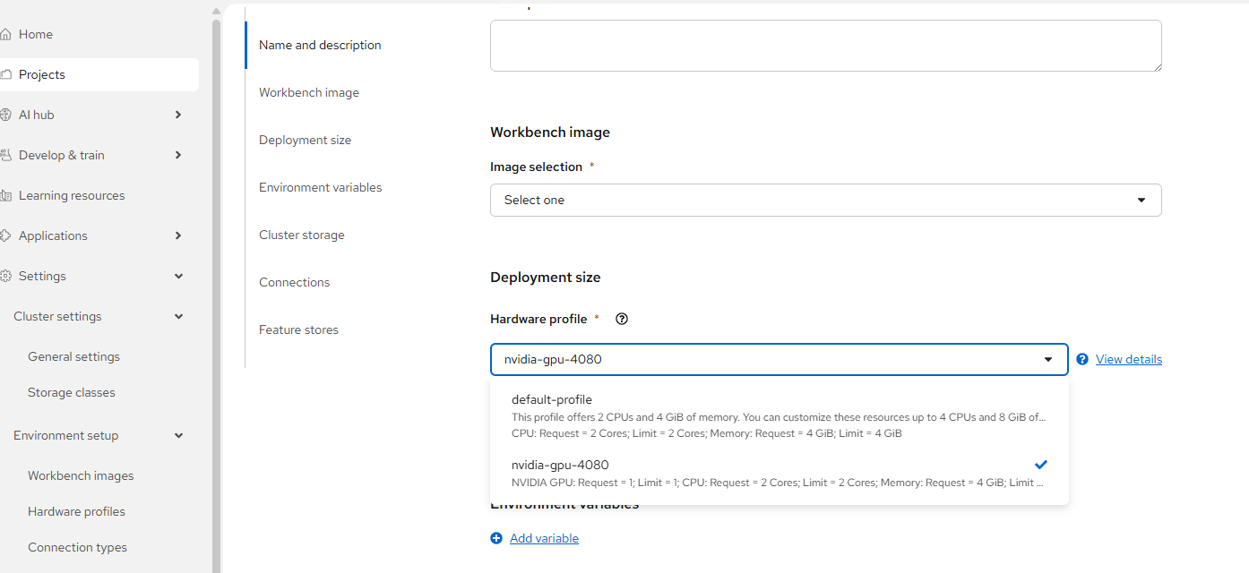Collapse the Cluster settings section
The image size is (1249, 573).
(x=178, y=316)
